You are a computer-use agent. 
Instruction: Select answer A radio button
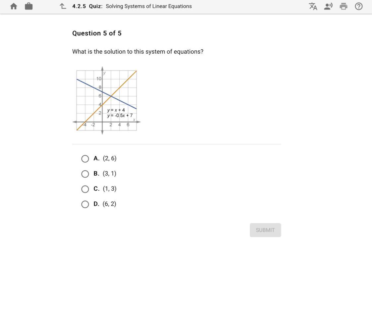click(85, 159)
